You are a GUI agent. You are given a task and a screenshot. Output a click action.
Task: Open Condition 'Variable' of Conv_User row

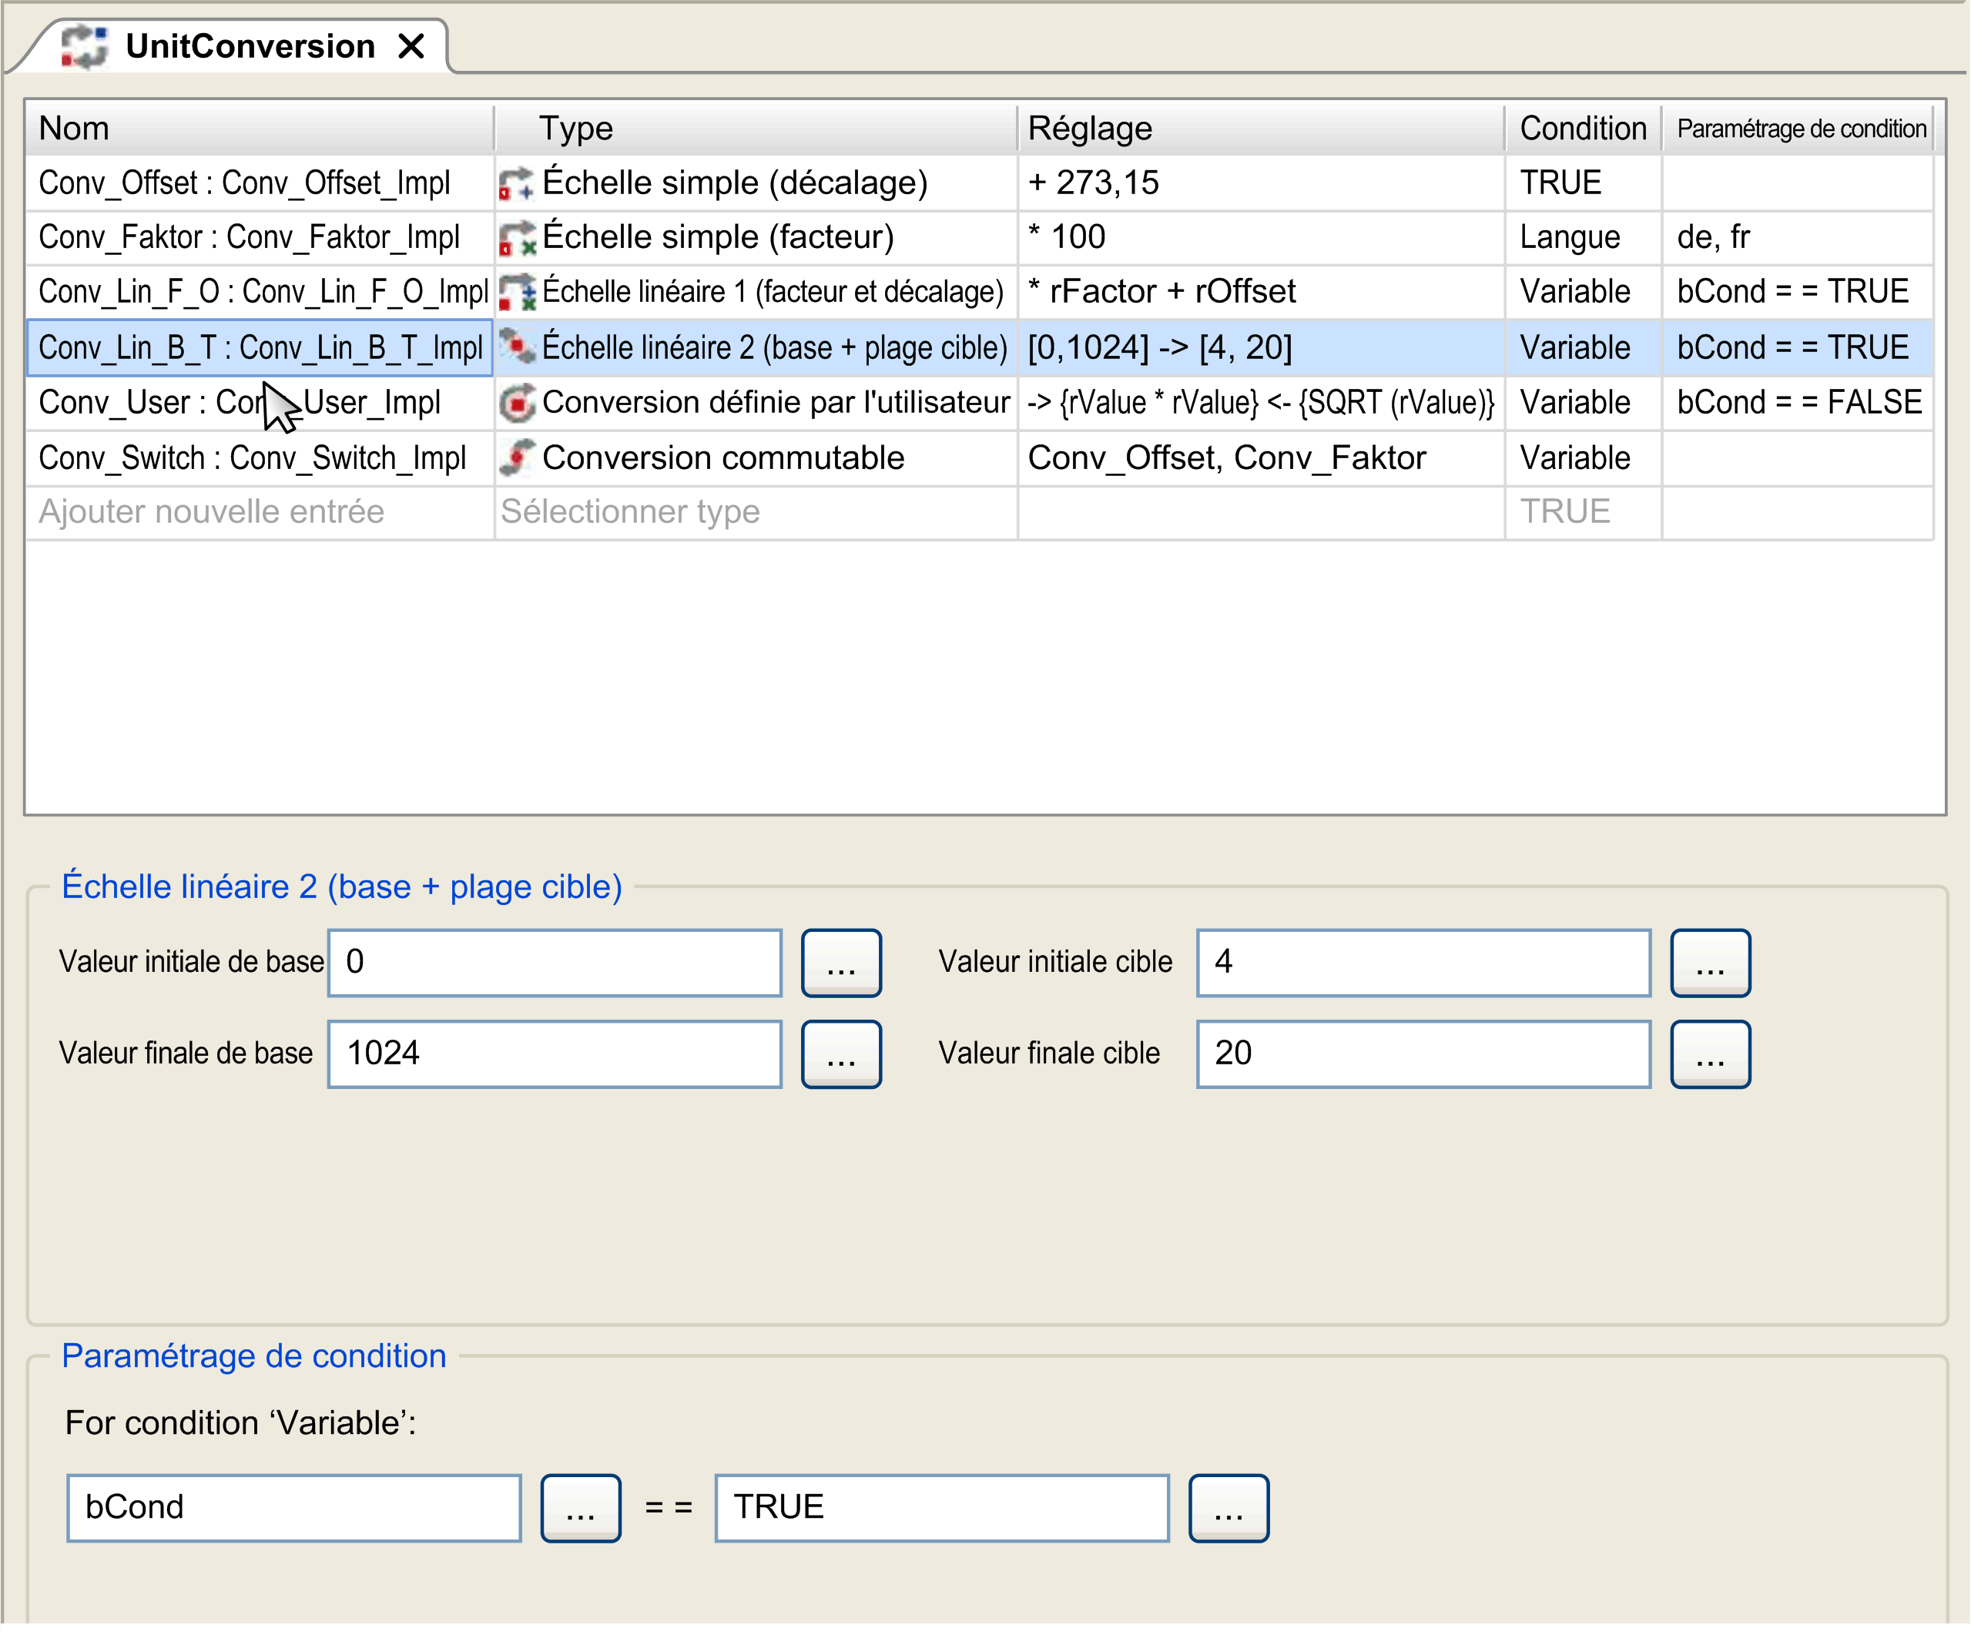(1584, 403)
